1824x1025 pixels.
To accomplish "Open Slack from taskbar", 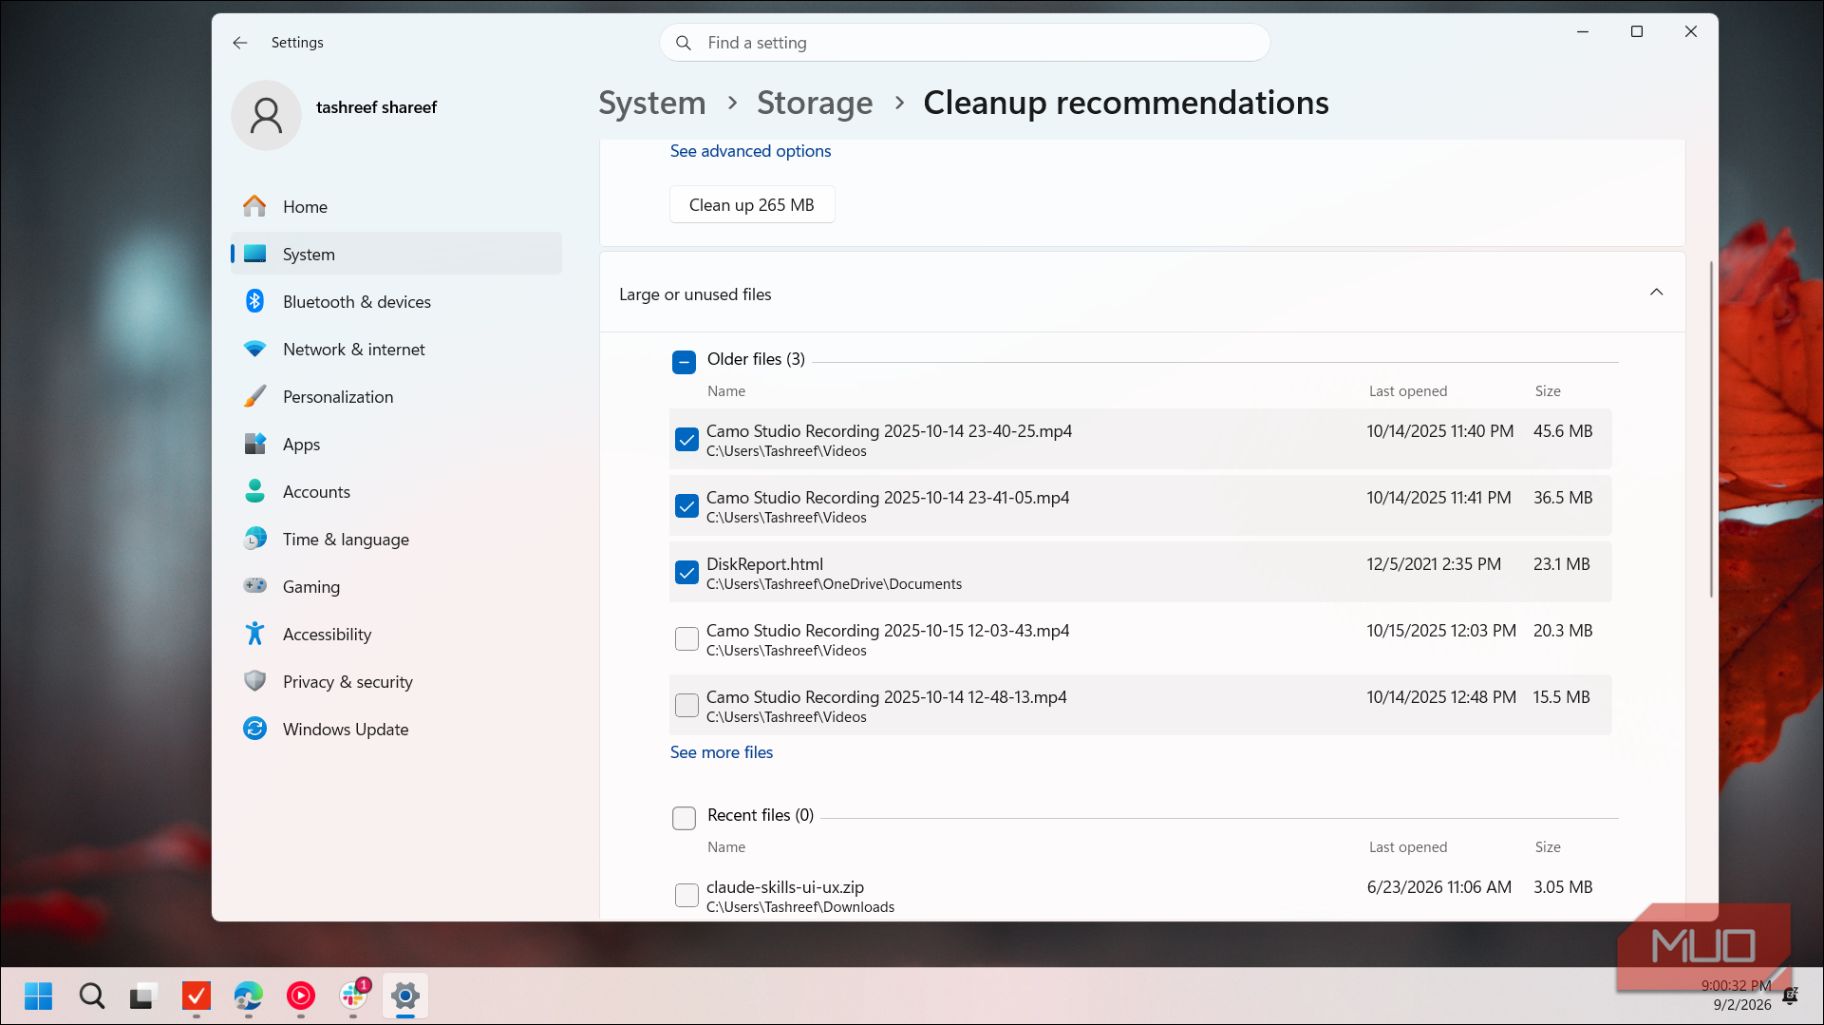I will 353,996.
